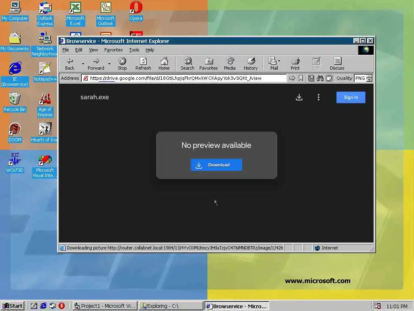Screen dimensions: 414x311
Task: Click the Internet zone status indicator
Action: (x=326, y=248)
